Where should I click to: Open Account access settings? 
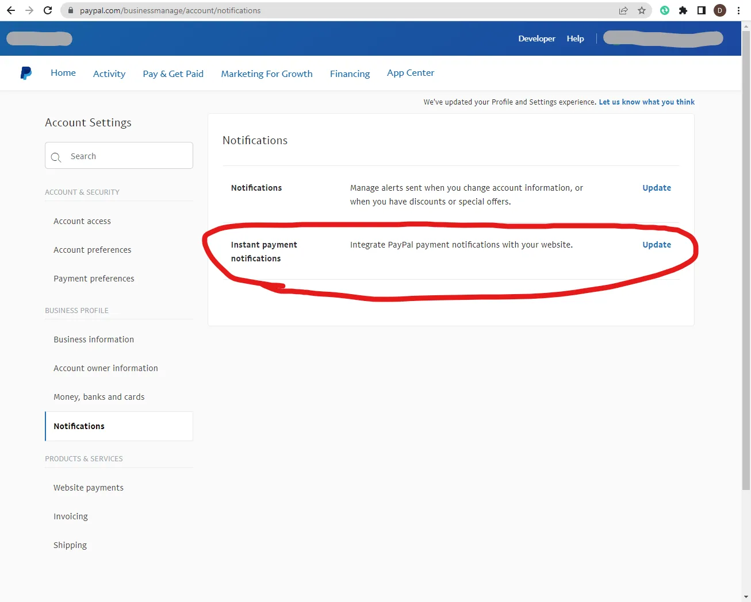pyautogui.click(x=82, y=221)
